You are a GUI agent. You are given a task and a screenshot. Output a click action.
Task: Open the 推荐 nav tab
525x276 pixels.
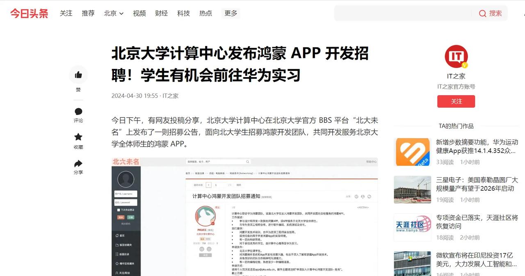click(x=88, y=14)
